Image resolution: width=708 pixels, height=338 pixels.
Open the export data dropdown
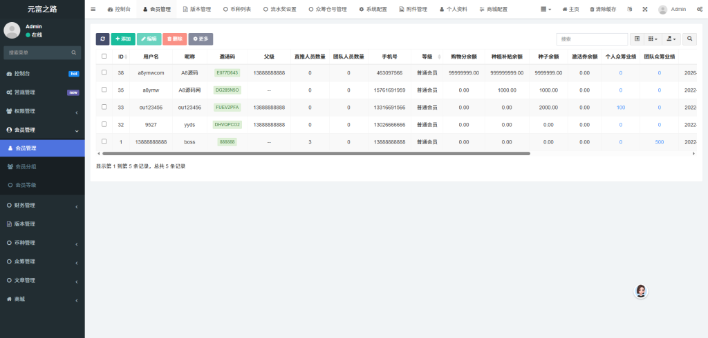[x=671, y=39]
